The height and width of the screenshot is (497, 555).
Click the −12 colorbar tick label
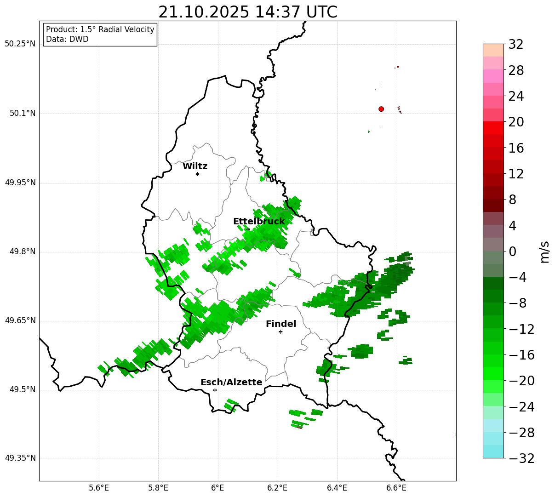[x=521, y=329]
